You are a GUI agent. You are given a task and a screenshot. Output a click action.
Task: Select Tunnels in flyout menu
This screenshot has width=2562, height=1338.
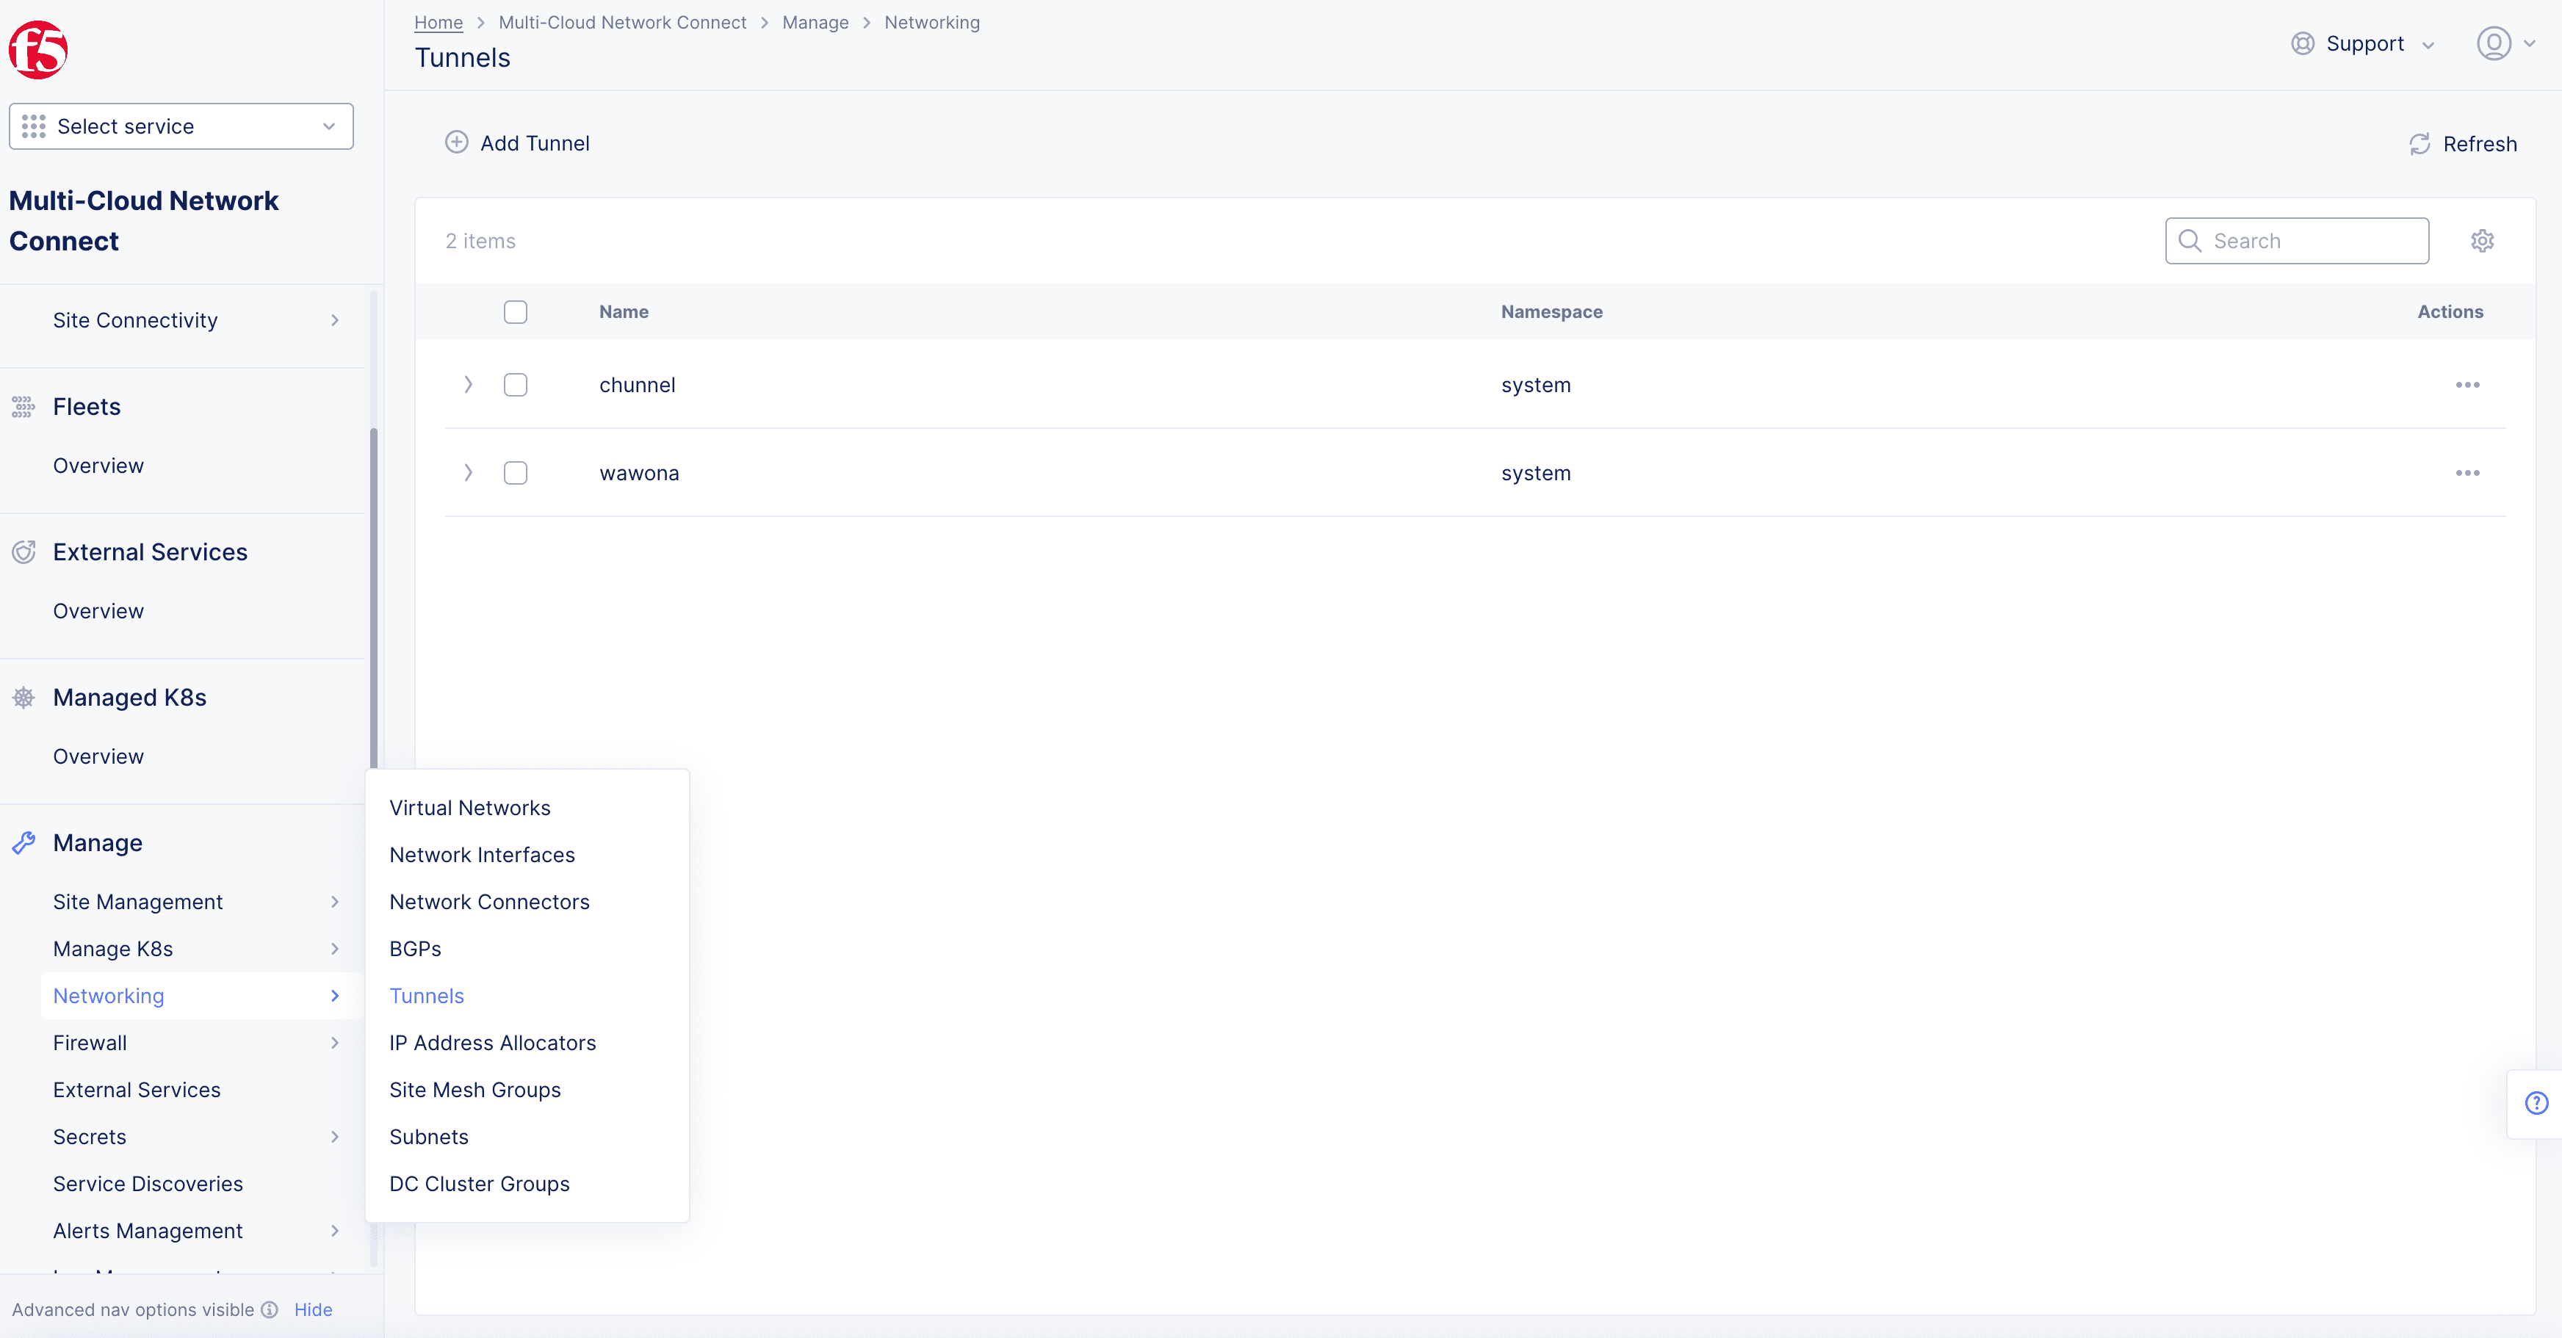pyautogui.click(x=427, y=996)
